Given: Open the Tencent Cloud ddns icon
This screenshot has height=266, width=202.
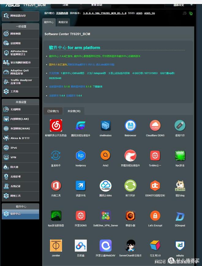Looking at the screenshot, I should pyautogui.click(x=106, y=185).
